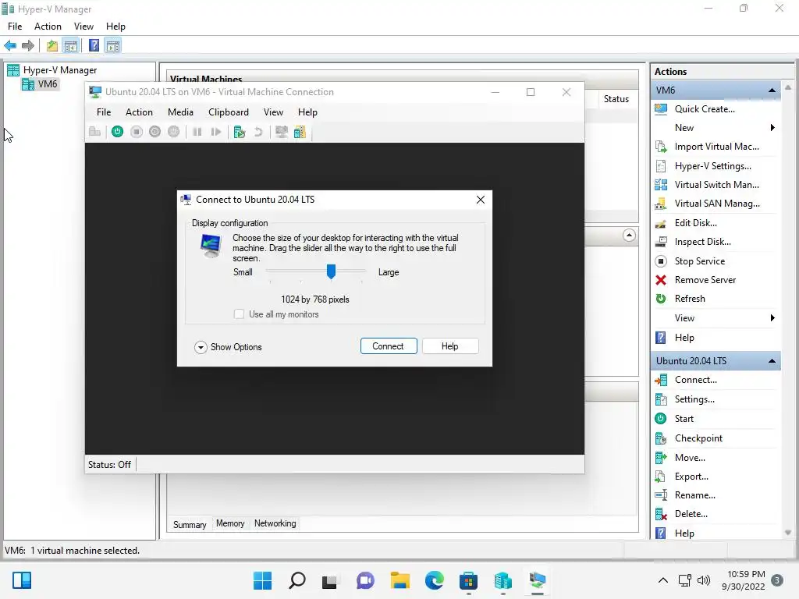Click the Back arrow in Hyper-V Manager toolbar
The height and width of the screenshot is (599, 799).
tap(10, 46)
